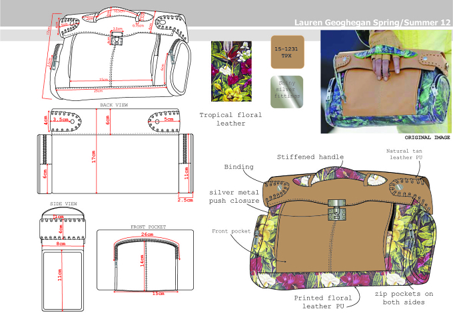Image resolution: width=453 pixels, height=313 pixels.
Task: Select the Shiny silver fittings swatch
Action: click(287, 92)
